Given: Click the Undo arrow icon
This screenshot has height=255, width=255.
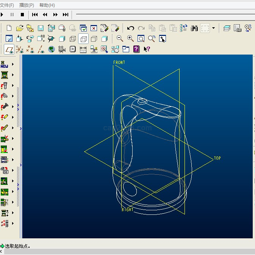Looking at the screenshot, I should (x=131, y=28).
